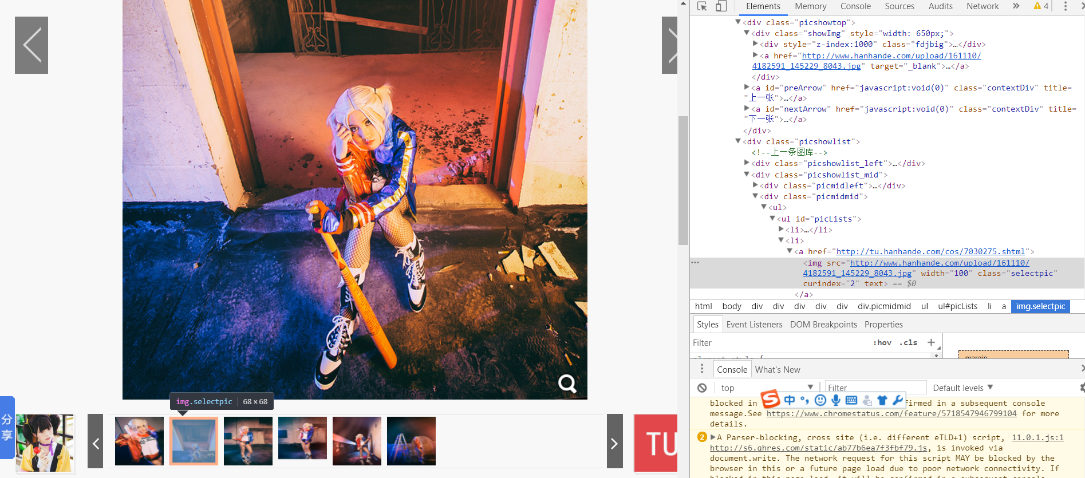Open the DevTools main three-dot menu
Screen dimensions: 1085x478
1066,6
